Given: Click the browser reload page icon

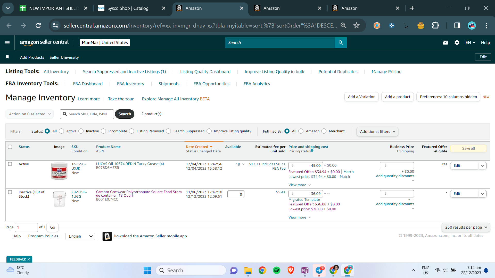Looking at the screenshot, I should 38,25.
